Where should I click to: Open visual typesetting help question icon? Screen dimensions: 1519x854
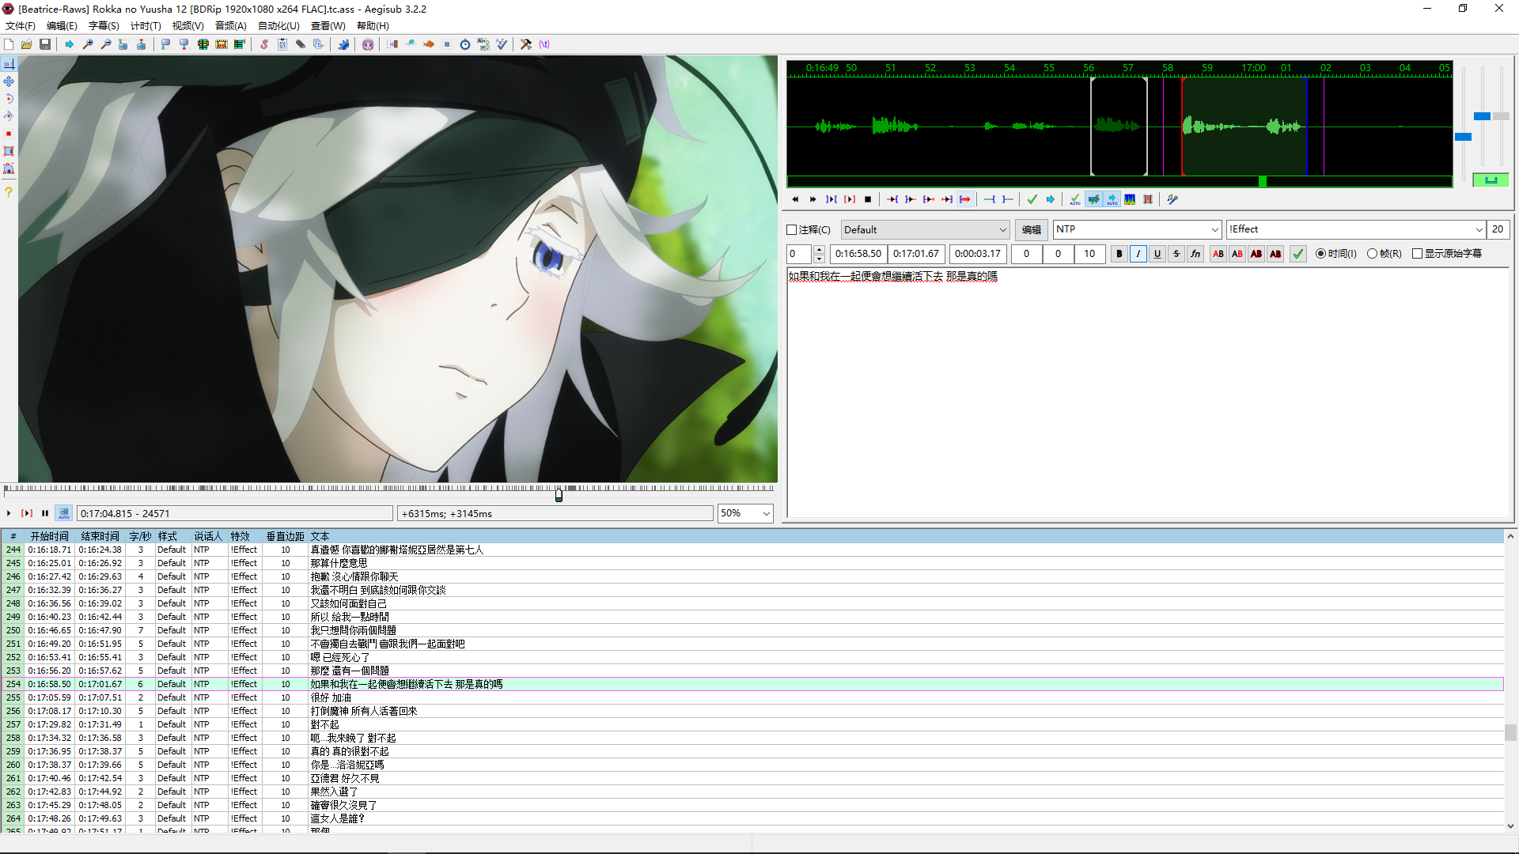(9, 192)
